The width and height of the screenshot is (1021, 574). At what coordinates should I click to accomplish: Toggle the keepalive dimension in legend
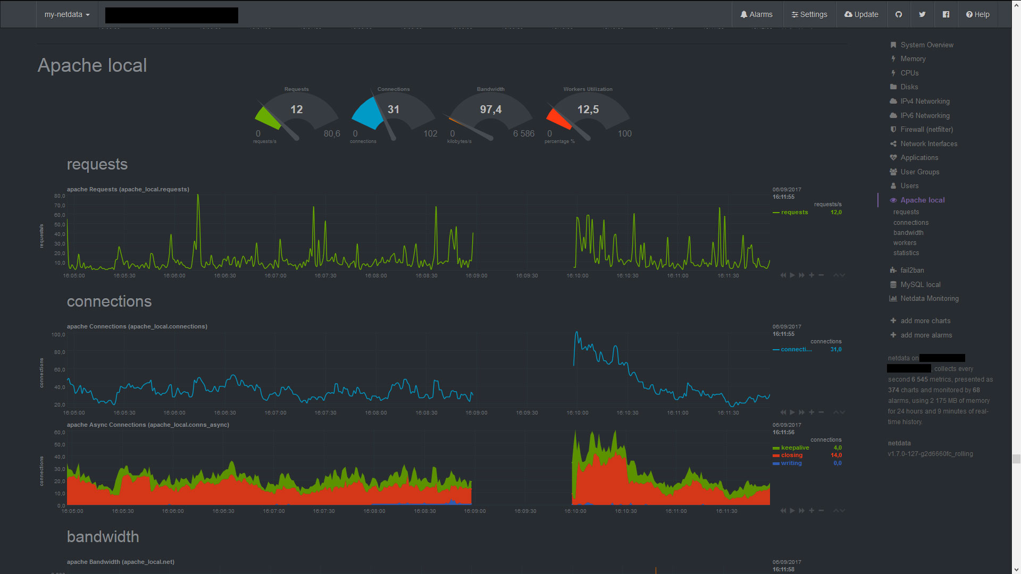click(795, 448)
